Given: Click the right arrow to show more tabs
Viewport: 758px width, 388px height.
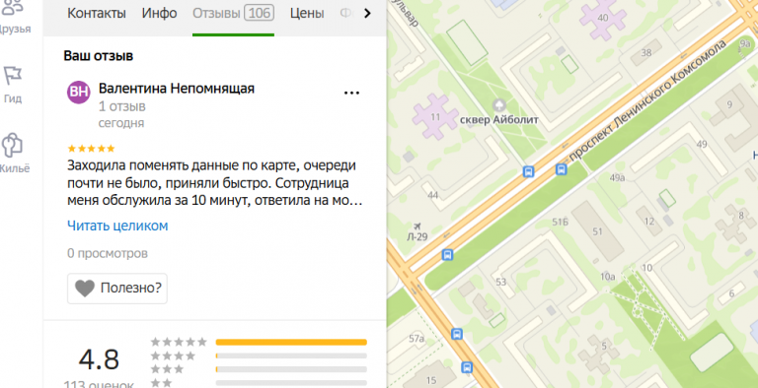Looking at the screenshot, I should click(x=367, y=14).
